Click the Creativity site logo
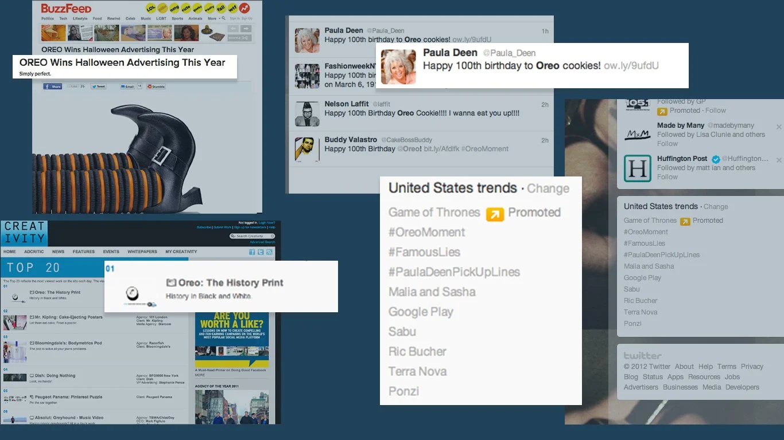The height and width of the screenshot is (440, 784). pyautogui.click(x=24, y=233)
